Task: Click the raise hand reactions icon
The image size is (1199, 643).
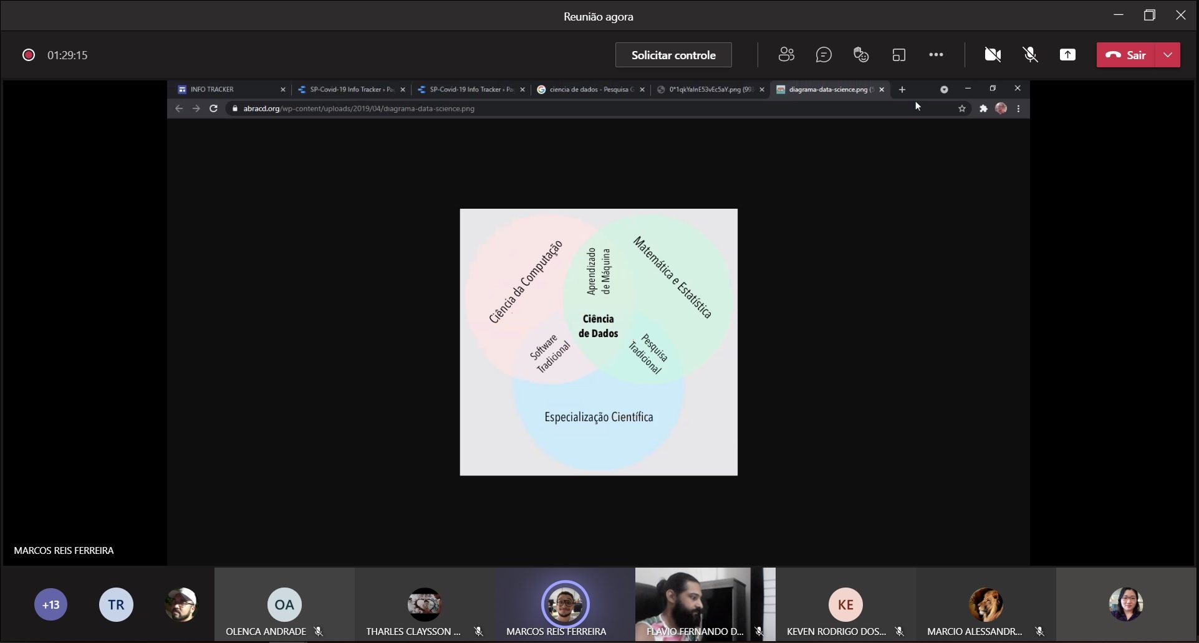Action: [x=861, y=55]
